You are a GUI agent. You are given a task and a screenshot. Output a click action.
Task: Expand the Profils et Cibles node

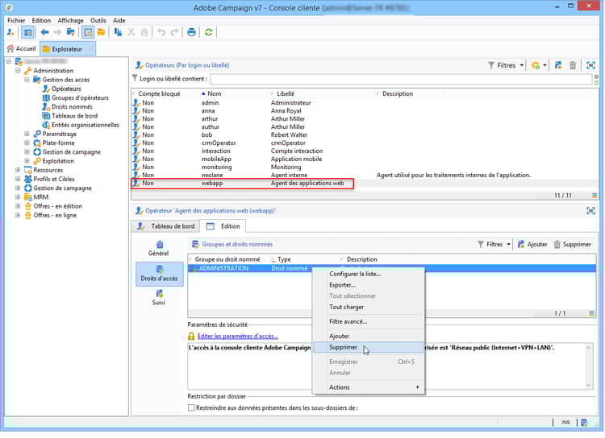click(17, 179)
